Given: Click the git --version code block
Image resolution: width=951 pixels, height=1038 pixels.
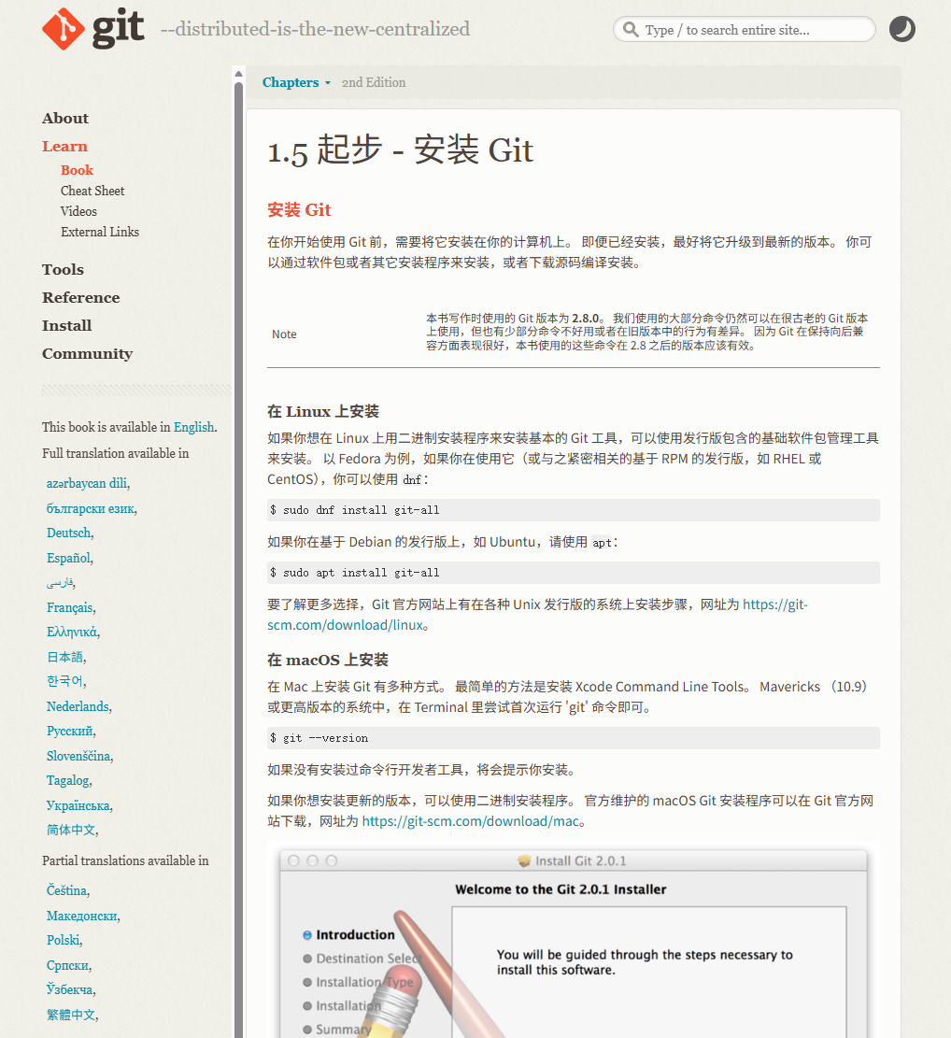Looking at the screenshot, I should pyautogui.click(x=573, y=738).
